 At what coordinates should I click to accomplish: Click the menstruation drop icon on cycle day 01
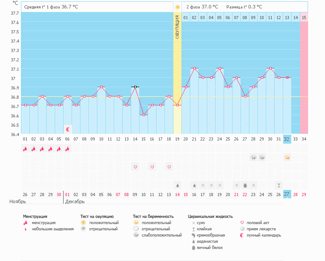25,149
